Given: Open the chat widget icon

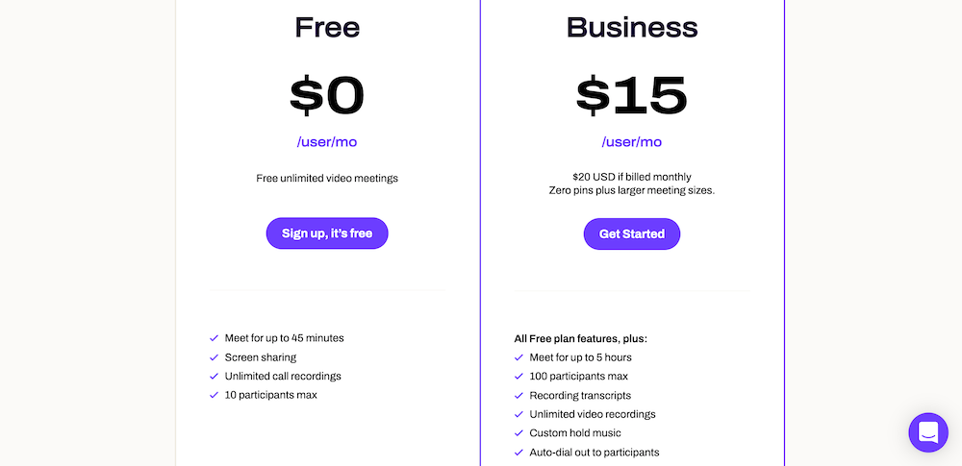Looking at the screenshot, I should 927,432.
